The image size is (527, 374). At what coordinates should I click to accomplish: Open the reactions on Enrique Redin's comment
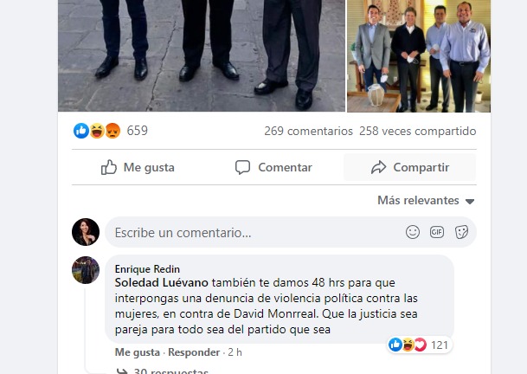pyautogui.click(x=419, y=345)
